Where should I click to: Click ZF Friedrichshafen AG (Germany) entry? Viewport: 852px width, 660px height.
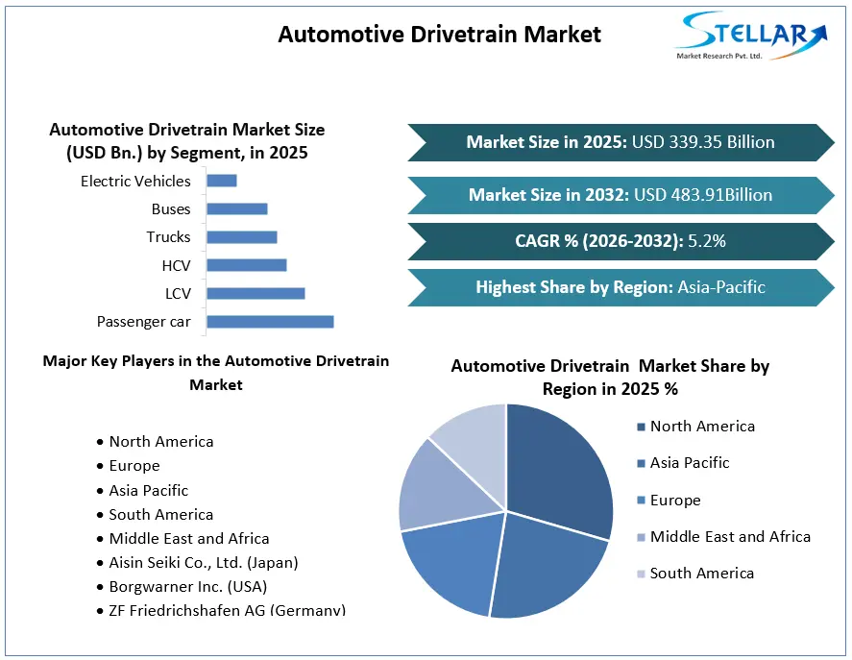(x=227, y=610)
